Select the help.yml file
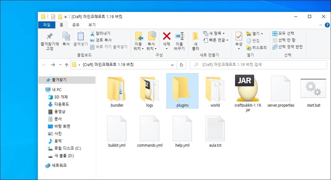 (182, 132)
